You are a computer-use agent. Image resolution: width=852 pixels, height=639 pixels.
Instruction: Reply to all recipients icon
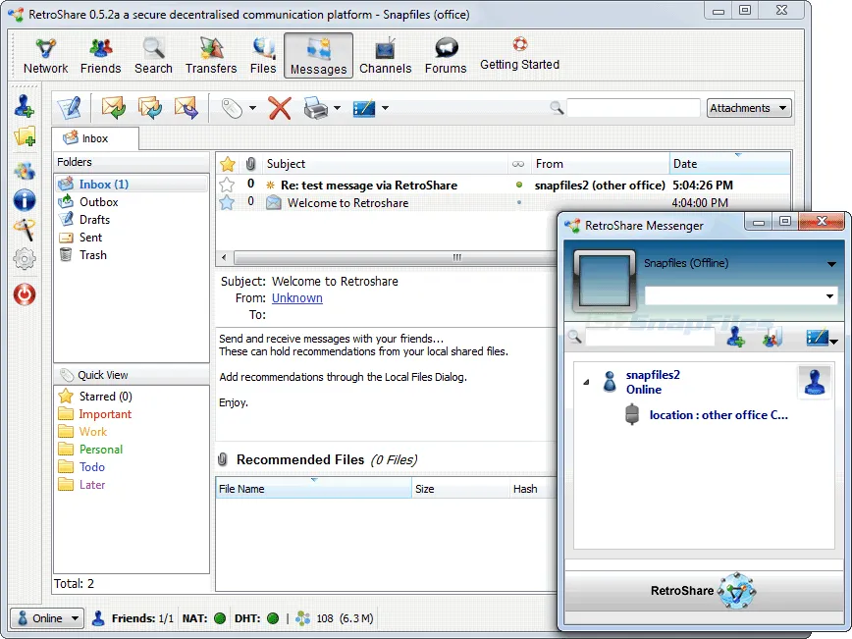[x=149, y=108]
